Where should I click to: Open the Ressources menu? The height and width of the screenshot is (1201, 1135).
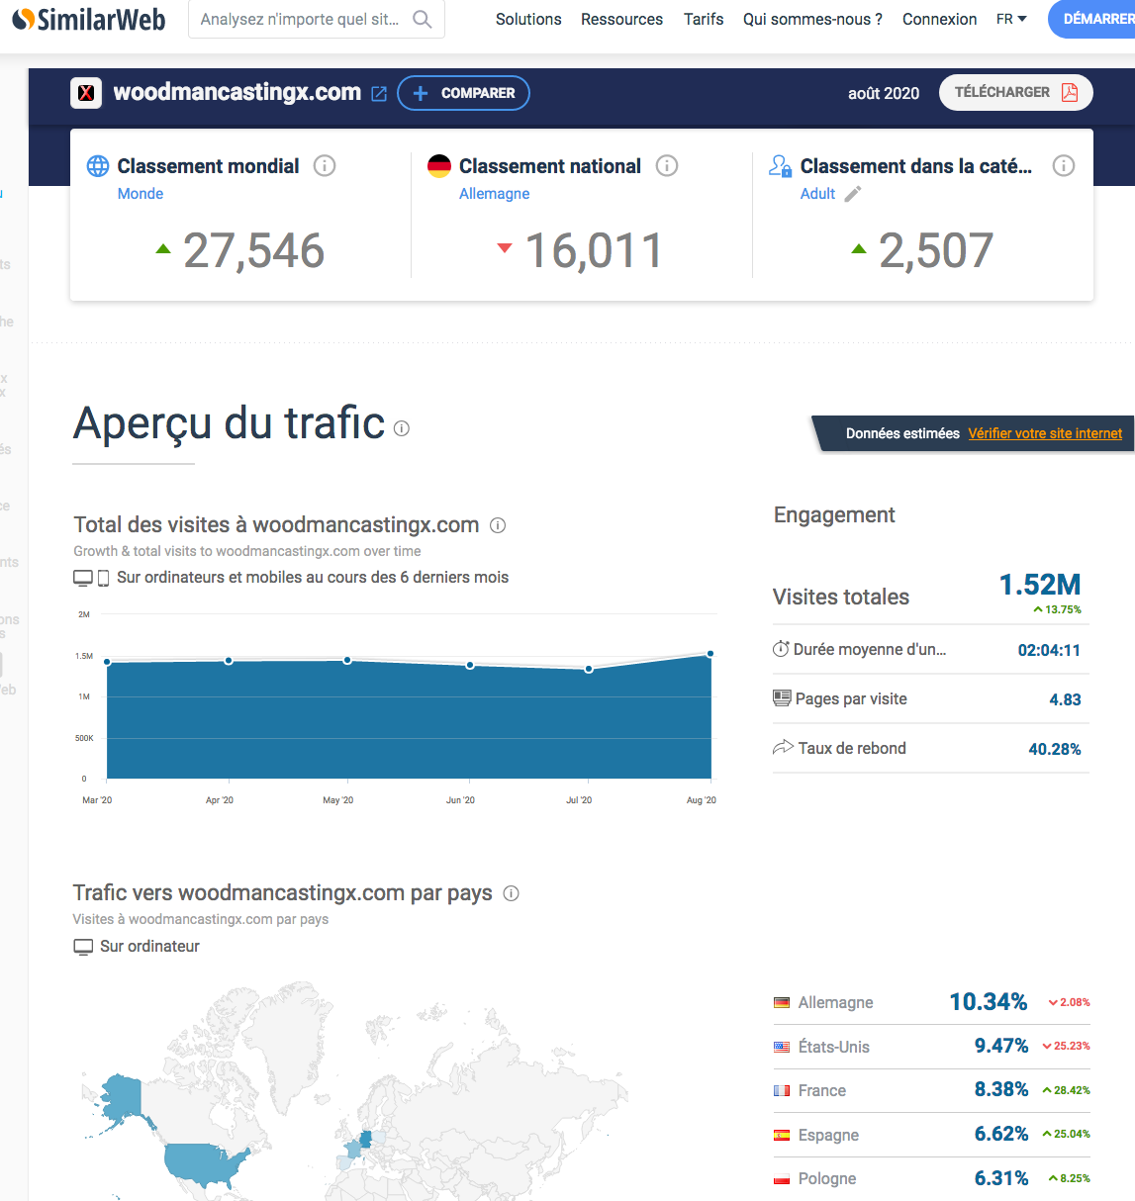621,20
